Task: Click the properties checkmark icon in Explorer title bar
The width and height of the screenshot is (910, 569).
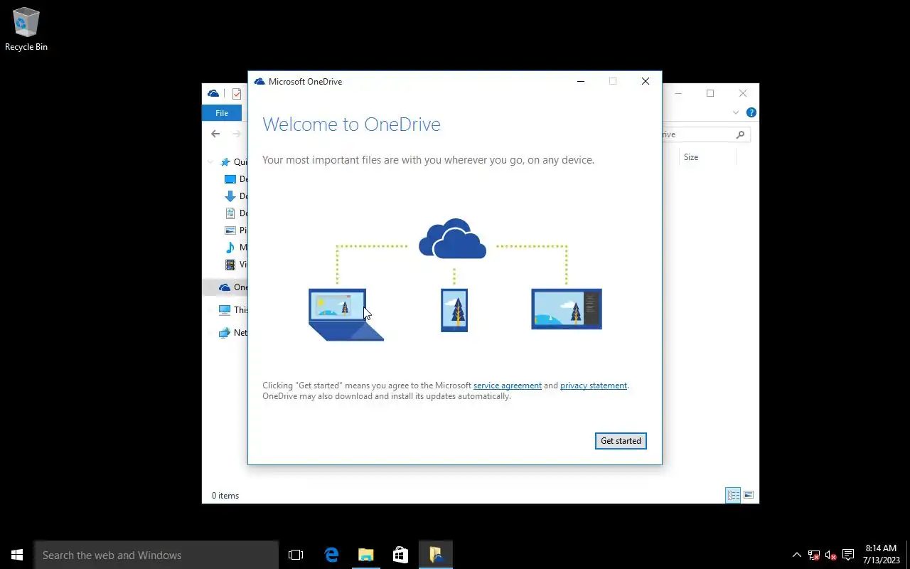Action: point(237,93)
